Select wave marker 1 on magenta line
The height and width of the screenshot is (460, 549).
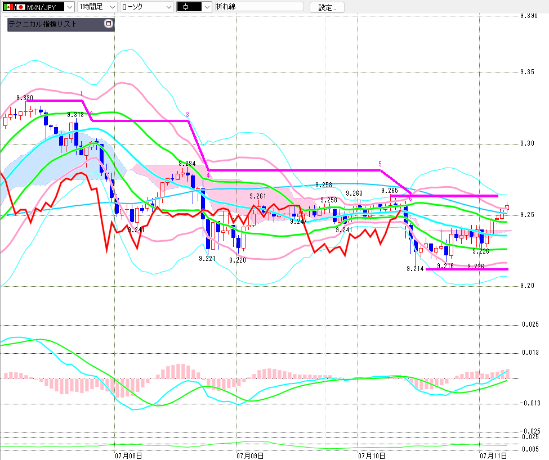(81, 94)
